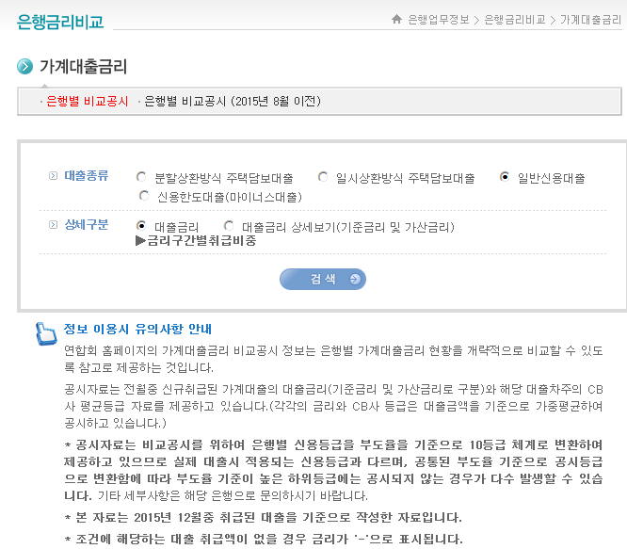Click the 검색 search button

(323, 279)
